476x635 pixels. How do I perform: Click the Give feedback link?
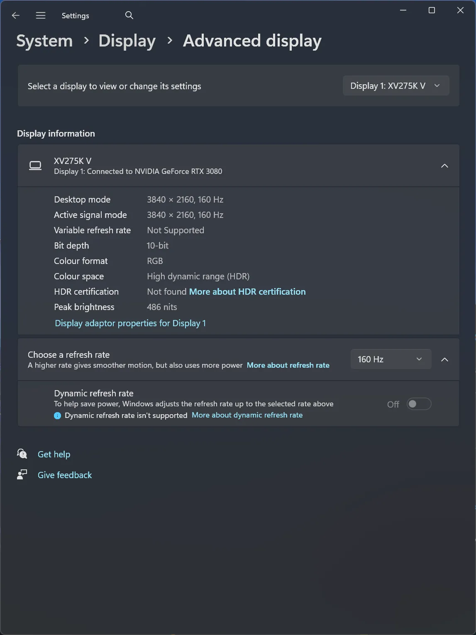click(65, 475)
